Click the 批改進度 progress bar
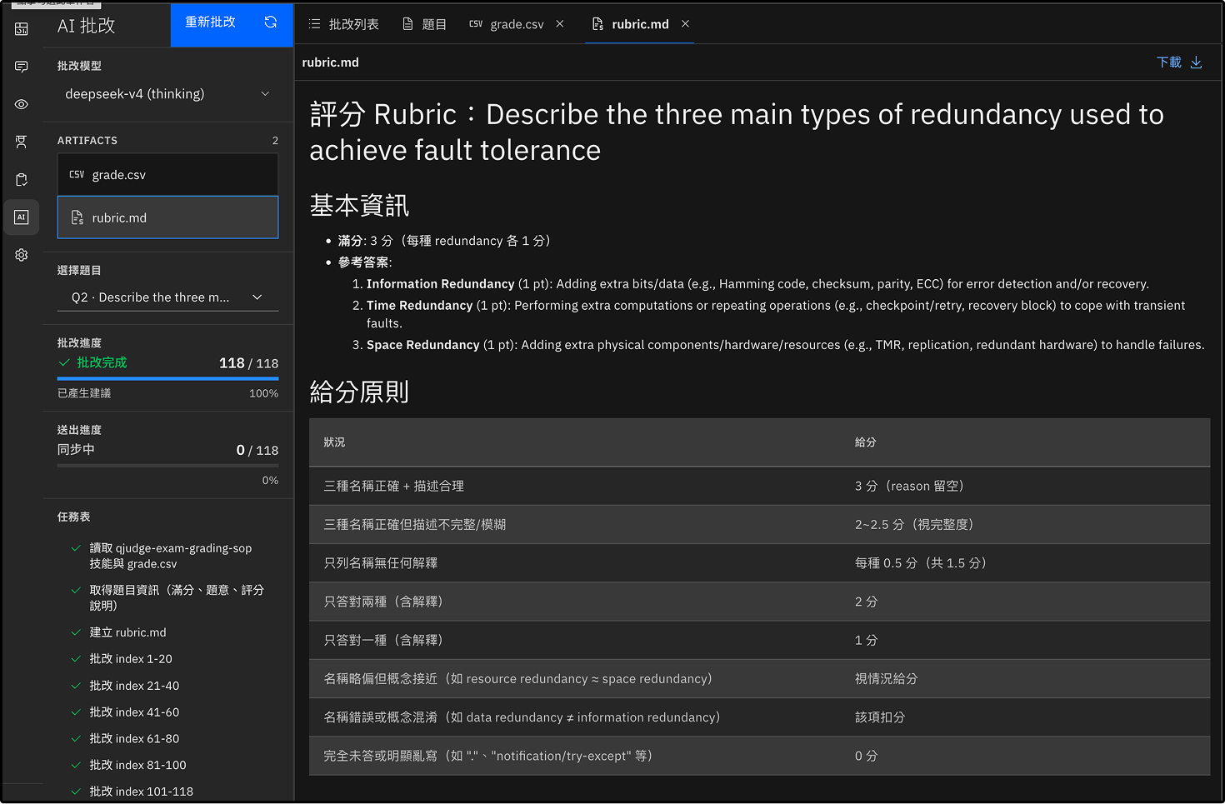Screen dimensions: 1225x804 tap(167, 378)
